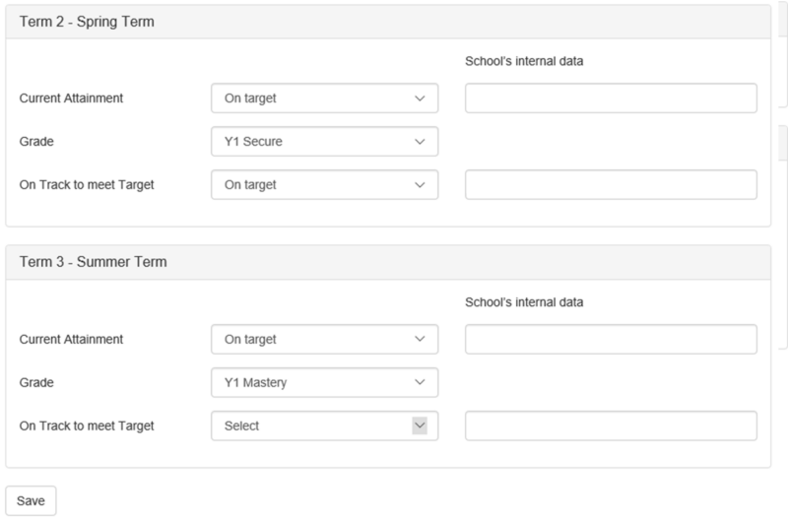Click Summer Term On Track to meet Target label
This screenshot has height=522, width=788.
click(87, 426)
